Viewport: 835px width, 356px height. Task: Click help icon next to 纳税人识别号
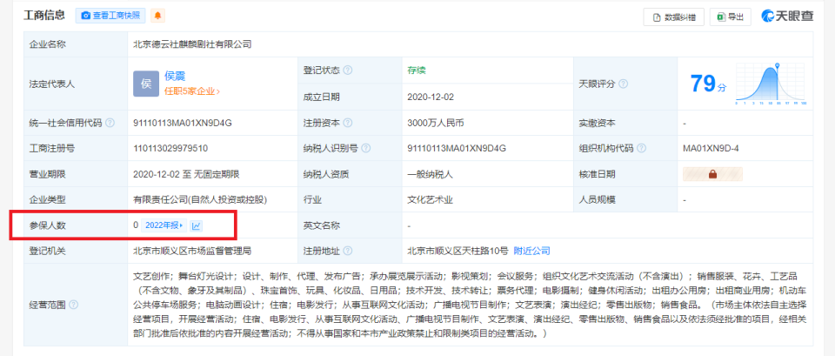pyautogui.click(x=366, y=149)
